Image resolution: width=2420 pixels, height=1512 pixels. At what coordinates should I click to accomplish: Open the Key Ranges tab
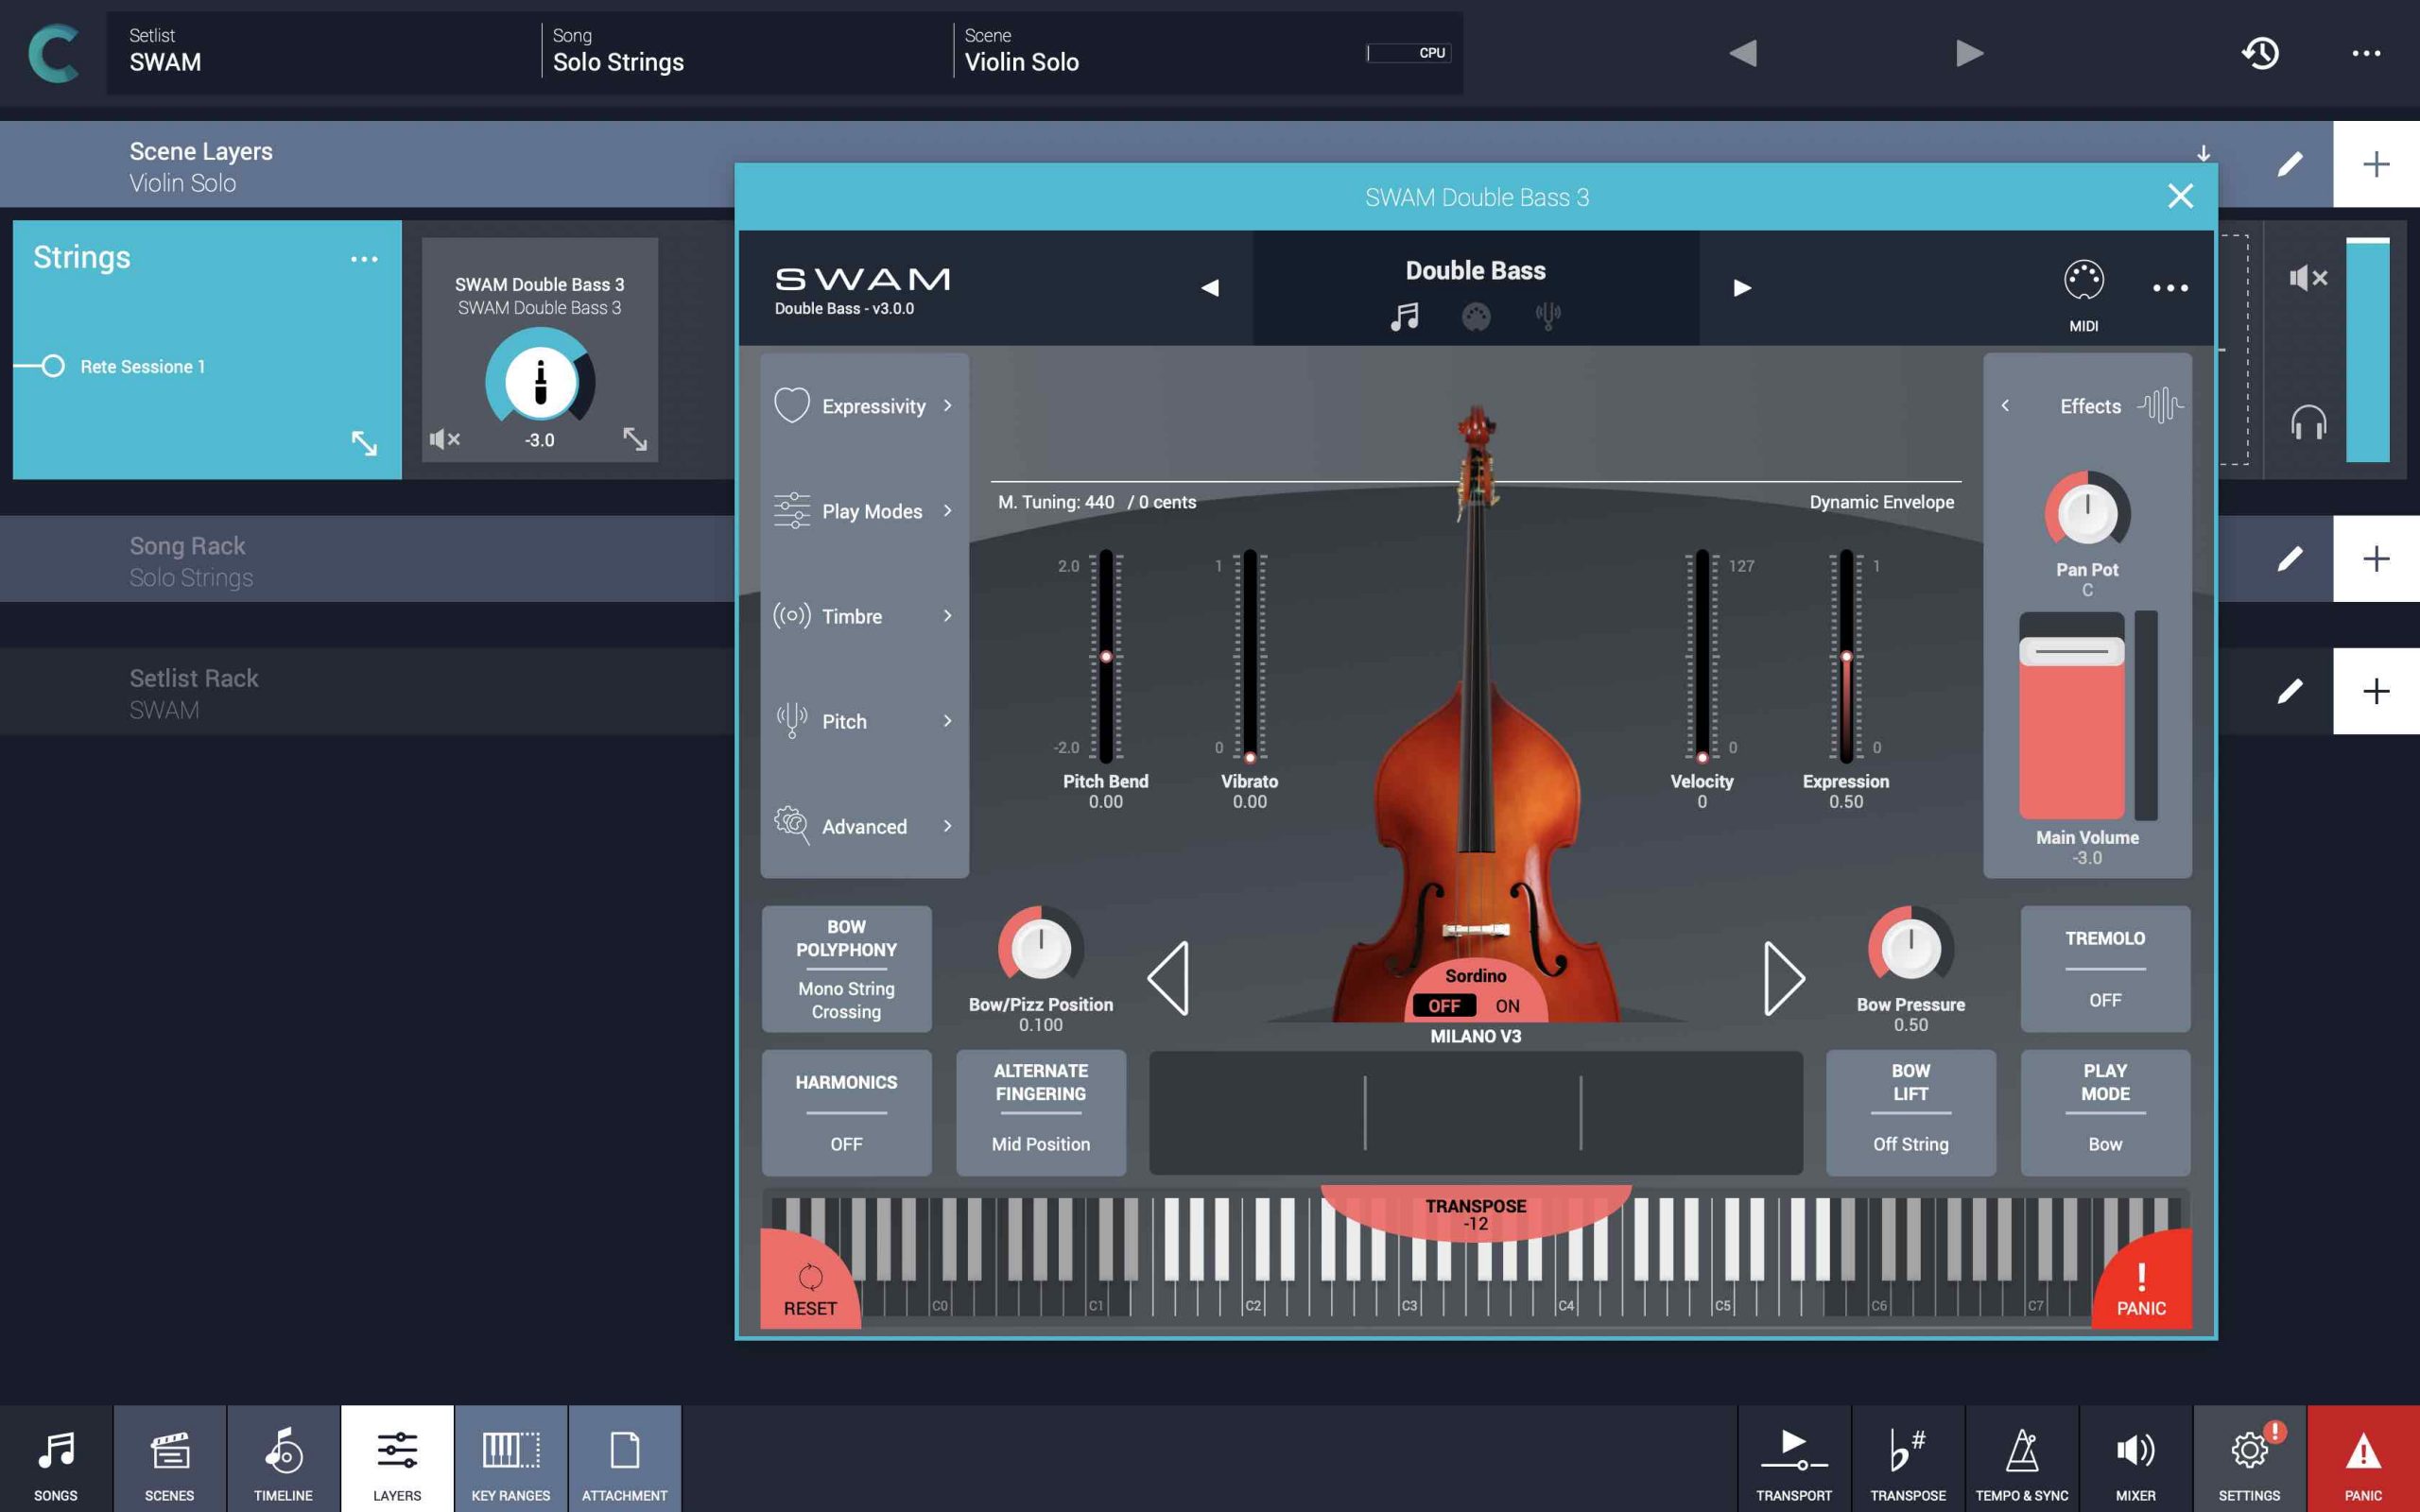[511, 1459]
